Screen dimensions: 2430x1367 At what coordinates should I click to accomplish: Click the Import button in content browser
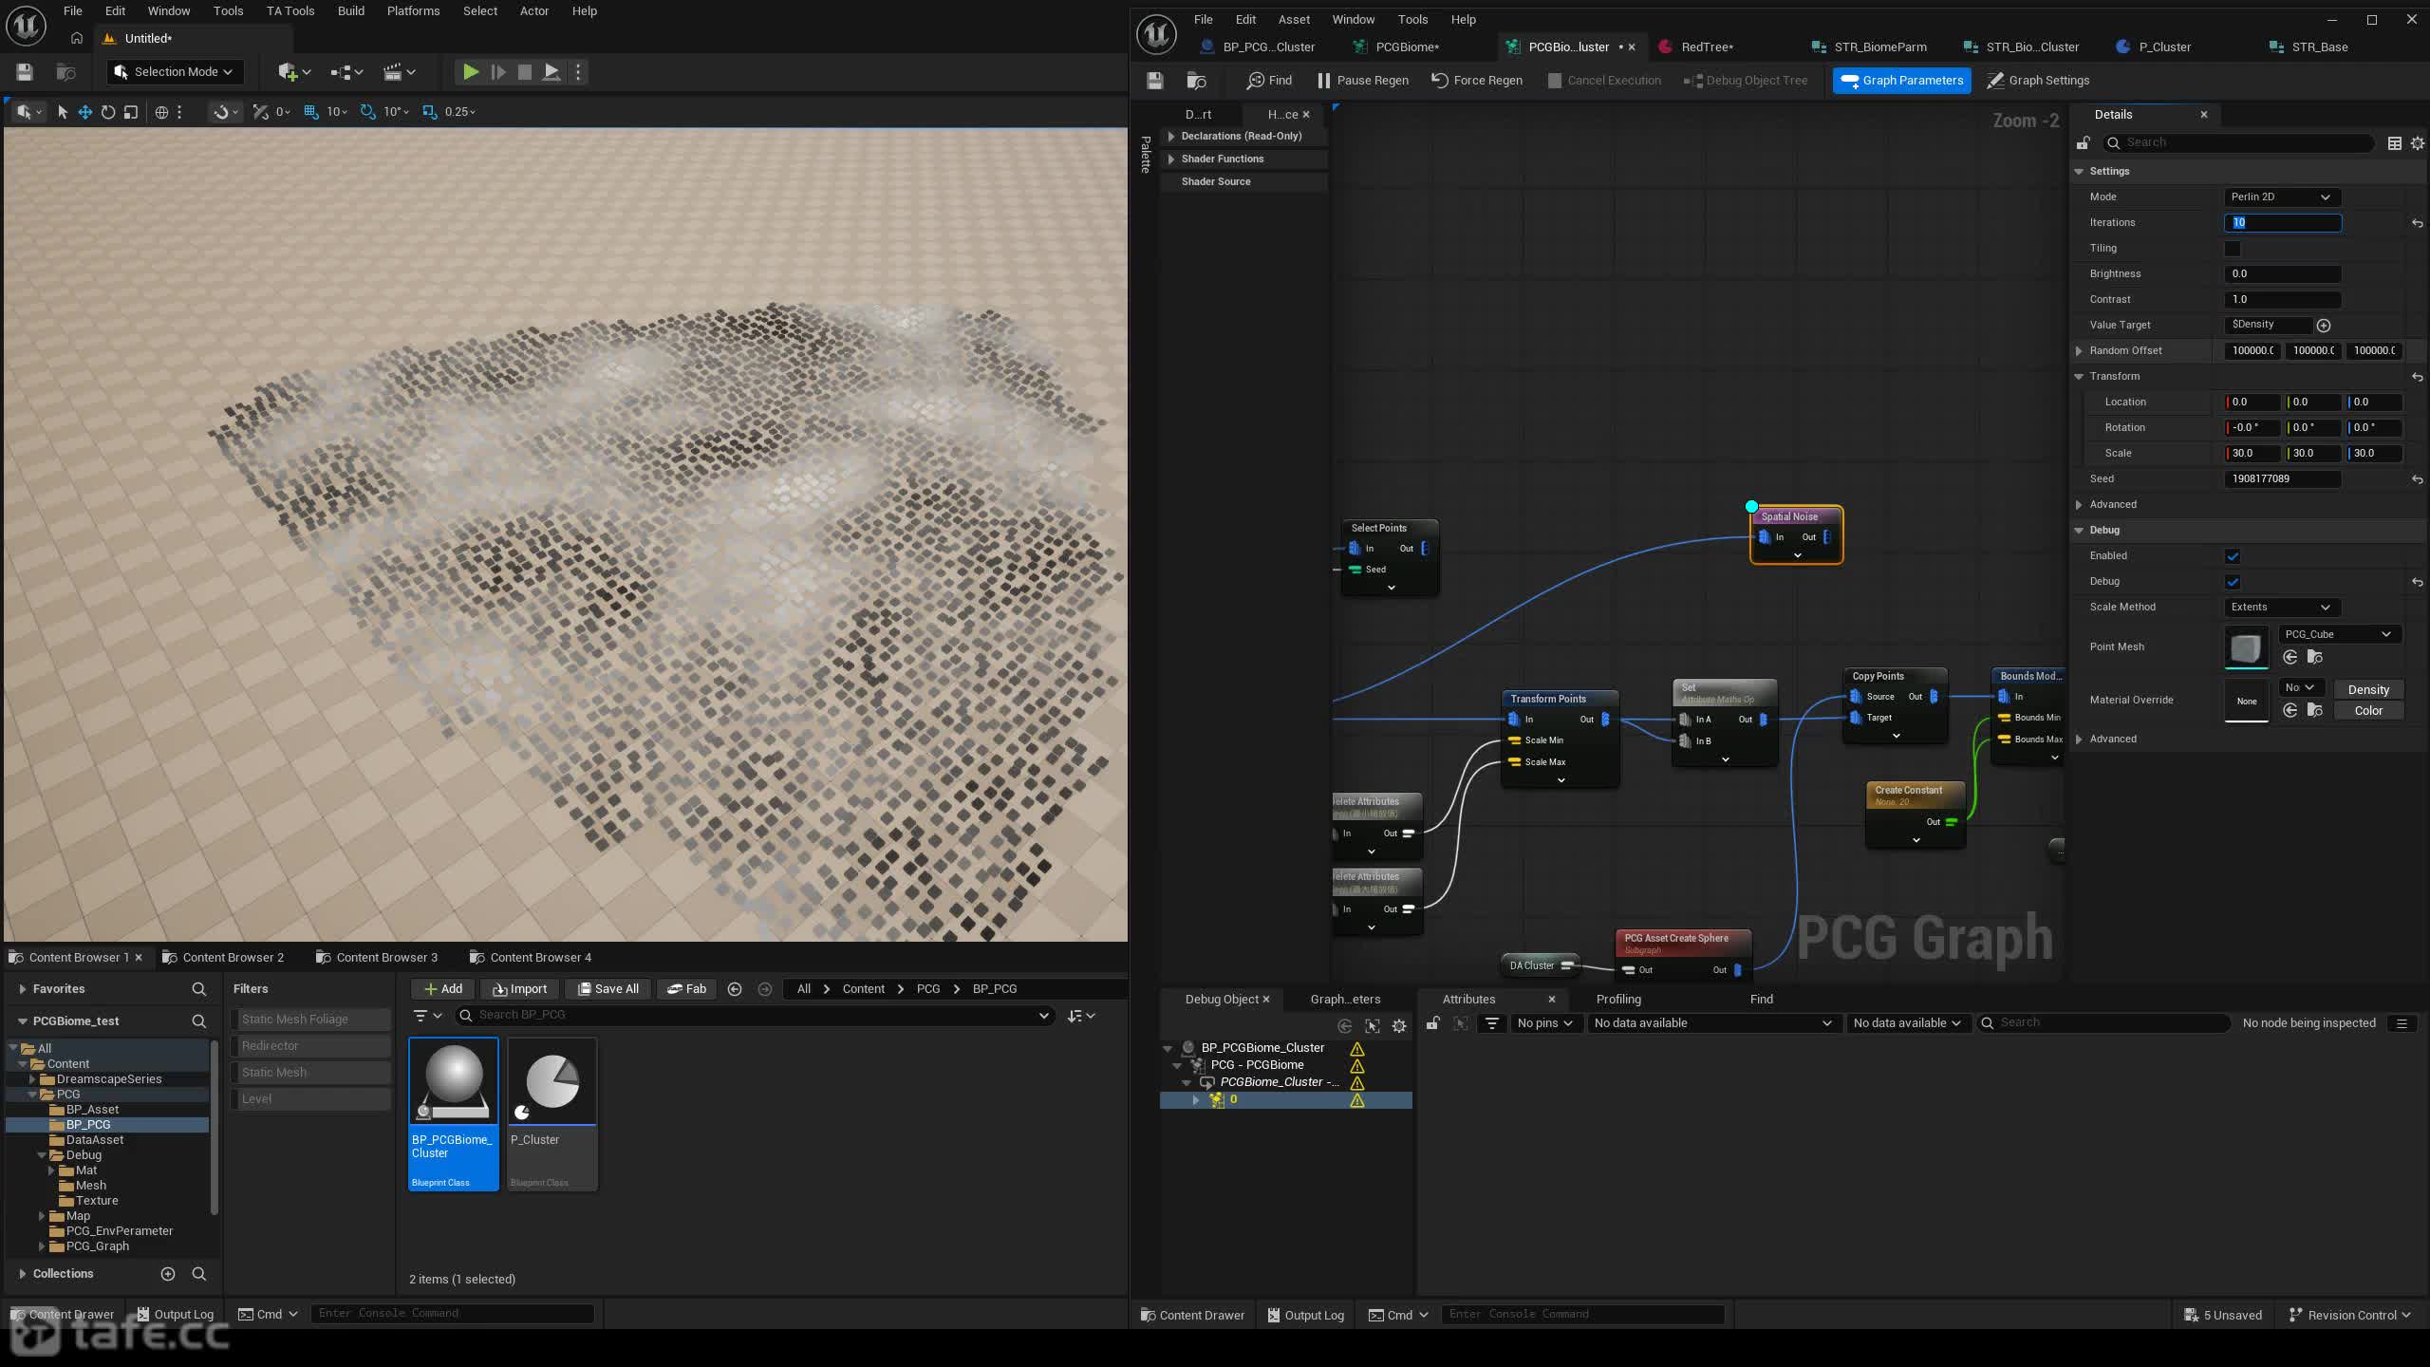pyautogui.click(x=519, y=989)
